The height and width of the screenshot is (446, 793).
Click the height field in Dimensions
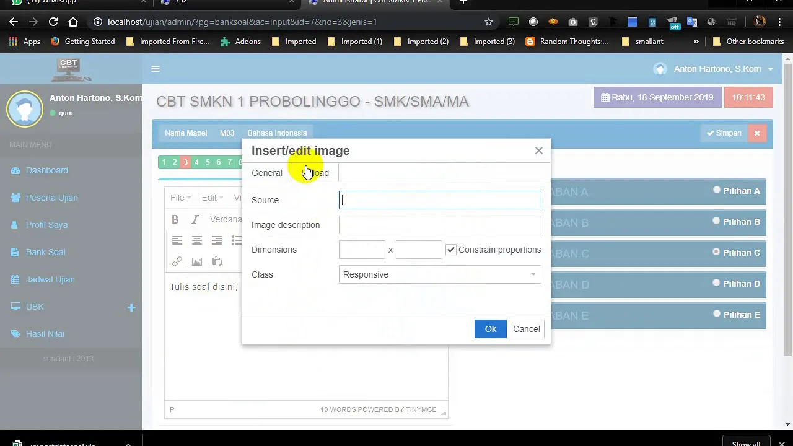pos(419,250)
